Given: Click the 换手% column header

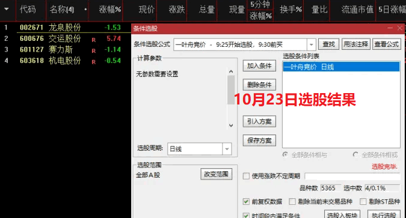Looking at the screenshot, I should [x=291, y=10].
